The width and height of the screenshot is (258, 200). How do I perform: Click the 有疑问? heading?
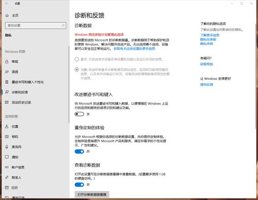[x=206, y=58]
